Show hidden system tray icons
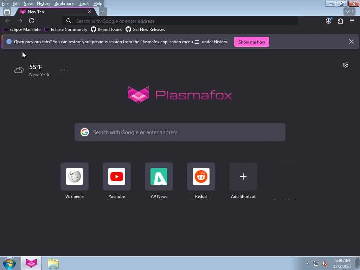 [307, 263]
